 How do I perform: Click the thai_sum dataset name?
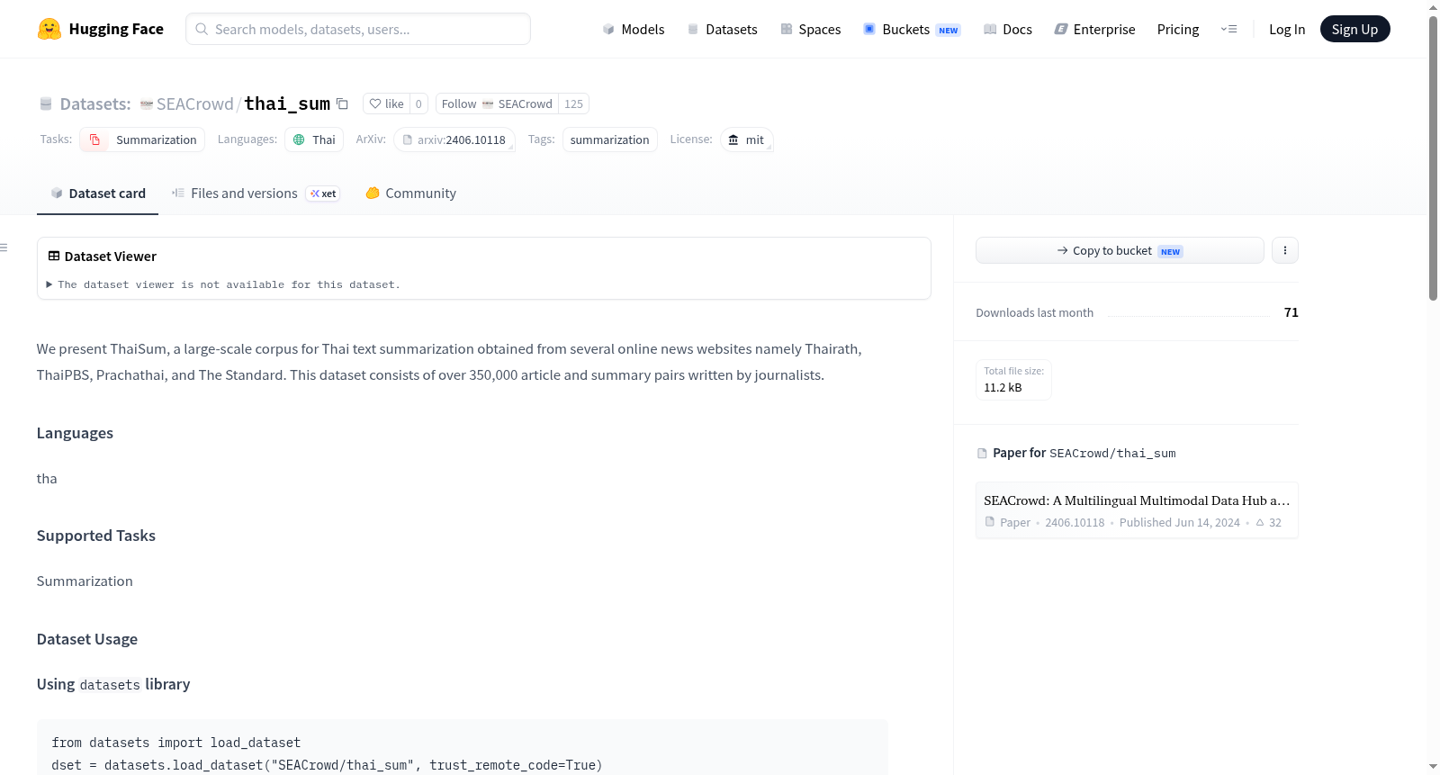point(287,104)
